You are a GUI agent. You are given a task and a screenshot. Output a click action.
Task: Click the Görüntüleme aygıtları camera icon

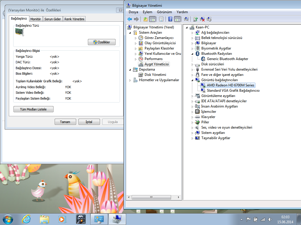[x=197, y=96]
